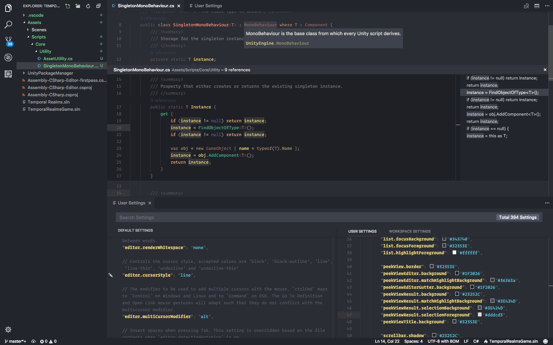
Task: Select reference 'instance = FindObjectOfType<T>();'
Action: (x=504, y=92)
